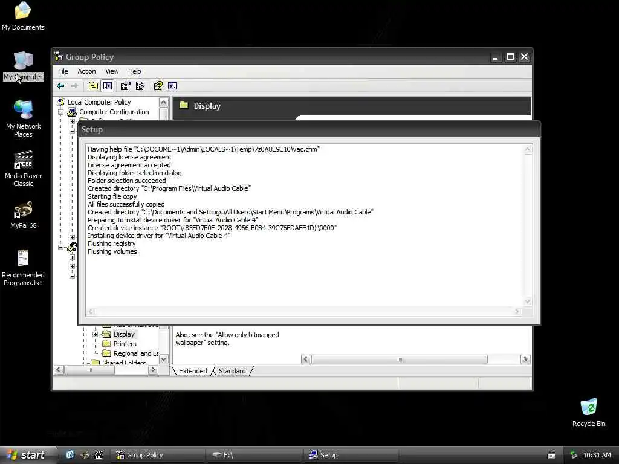Launch Media Player Classic from Quick Launch

coord(99,455)
